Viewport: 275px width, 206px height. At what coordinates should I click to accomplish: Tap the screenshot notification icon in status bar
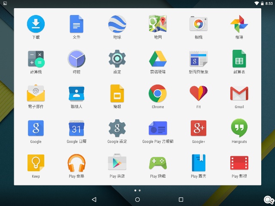tap(5, 3)
